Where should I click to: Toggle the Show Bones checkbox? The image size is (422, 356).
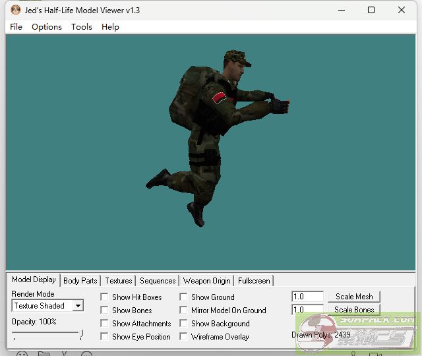(104, 311)
